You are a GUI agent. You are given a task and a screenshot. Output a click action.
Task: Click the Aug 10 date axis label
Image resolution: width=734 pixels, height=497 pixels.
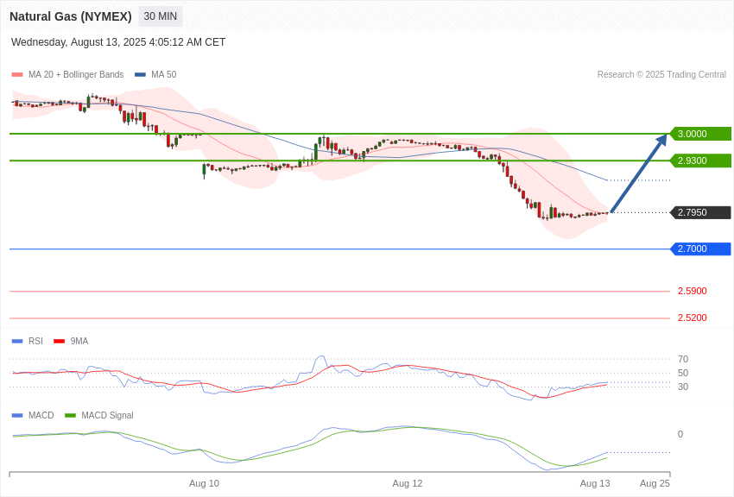pos(204,483)
